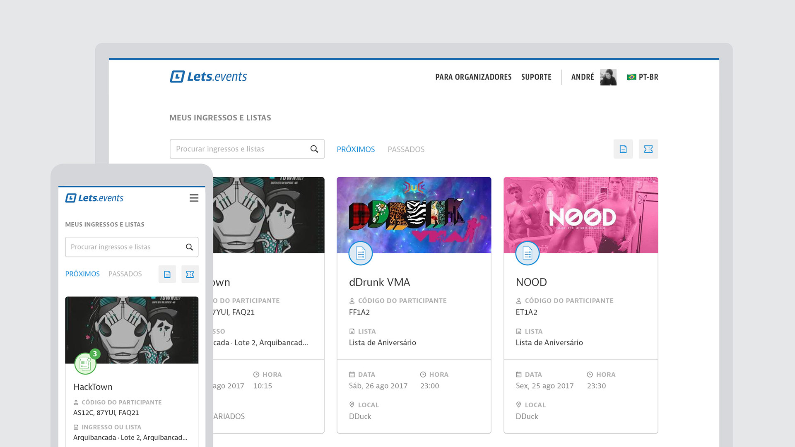Click list badge on NOOD card
The image size is (795, 447).
[527, 253]
